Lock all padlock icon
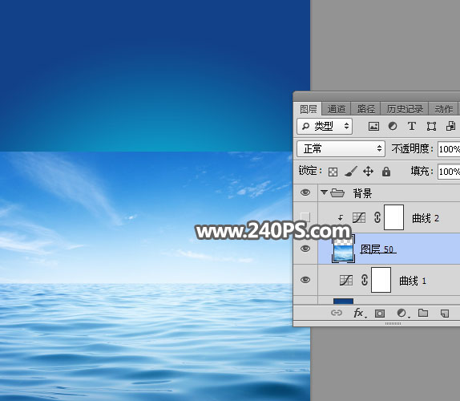The height and width of the screenshot is (401, 460). (386, 171)
